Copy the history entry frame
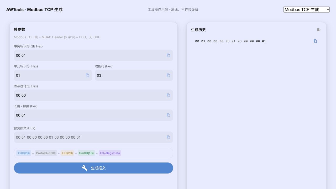This screenshot has width=336, height=189. (x=315, y=41)
